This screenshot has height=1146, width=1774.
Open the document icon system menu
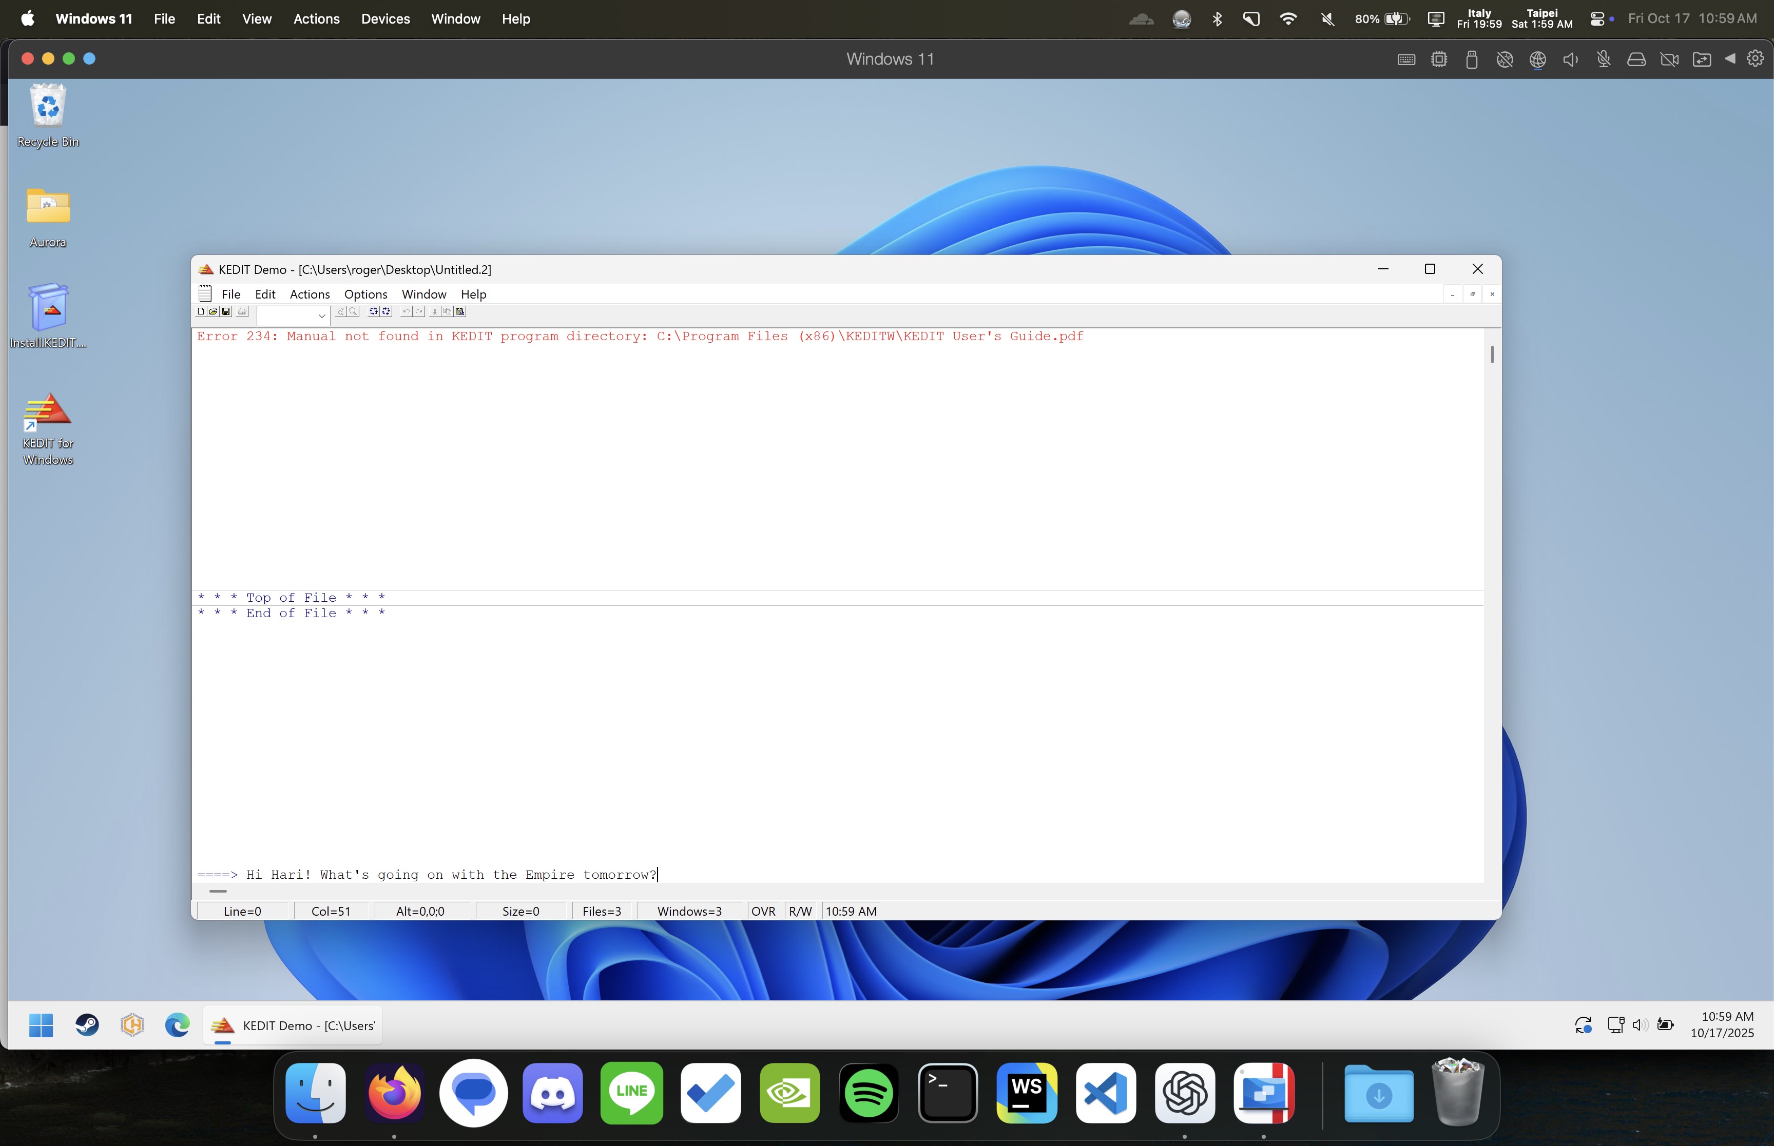205,294
